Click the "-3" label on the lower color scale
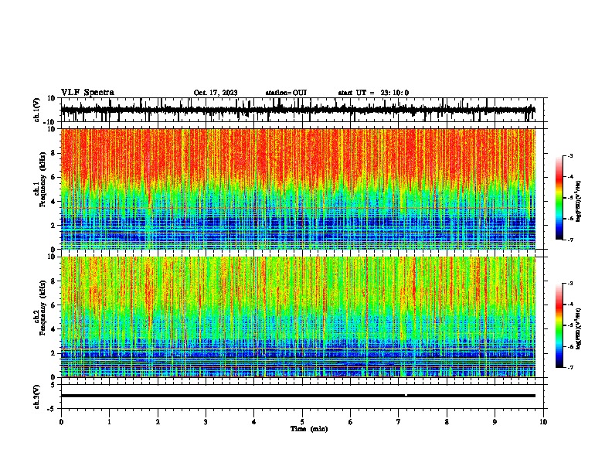Image resolution: width=612 pixels, height=473 pixels. click(x=569, y=284)
